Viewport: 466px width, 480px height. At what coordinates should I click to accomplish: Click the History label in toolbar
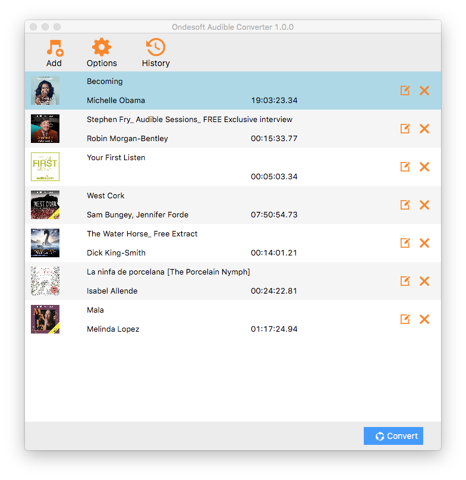click(x=156, y=63)
